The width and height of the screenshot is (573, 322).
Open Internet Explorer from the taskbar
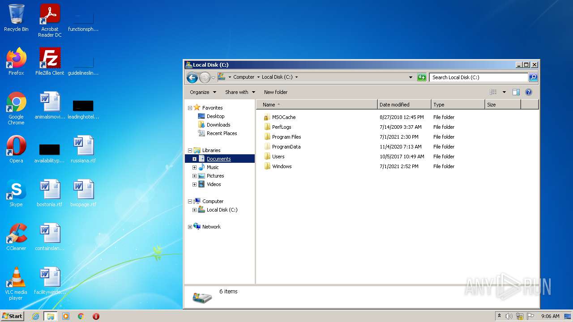(35, 316)
